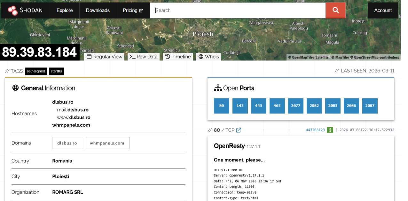Viewport: 408px width, 201px height.
Task: Click the 80 / TCP port heading
Action: point(224,130)
